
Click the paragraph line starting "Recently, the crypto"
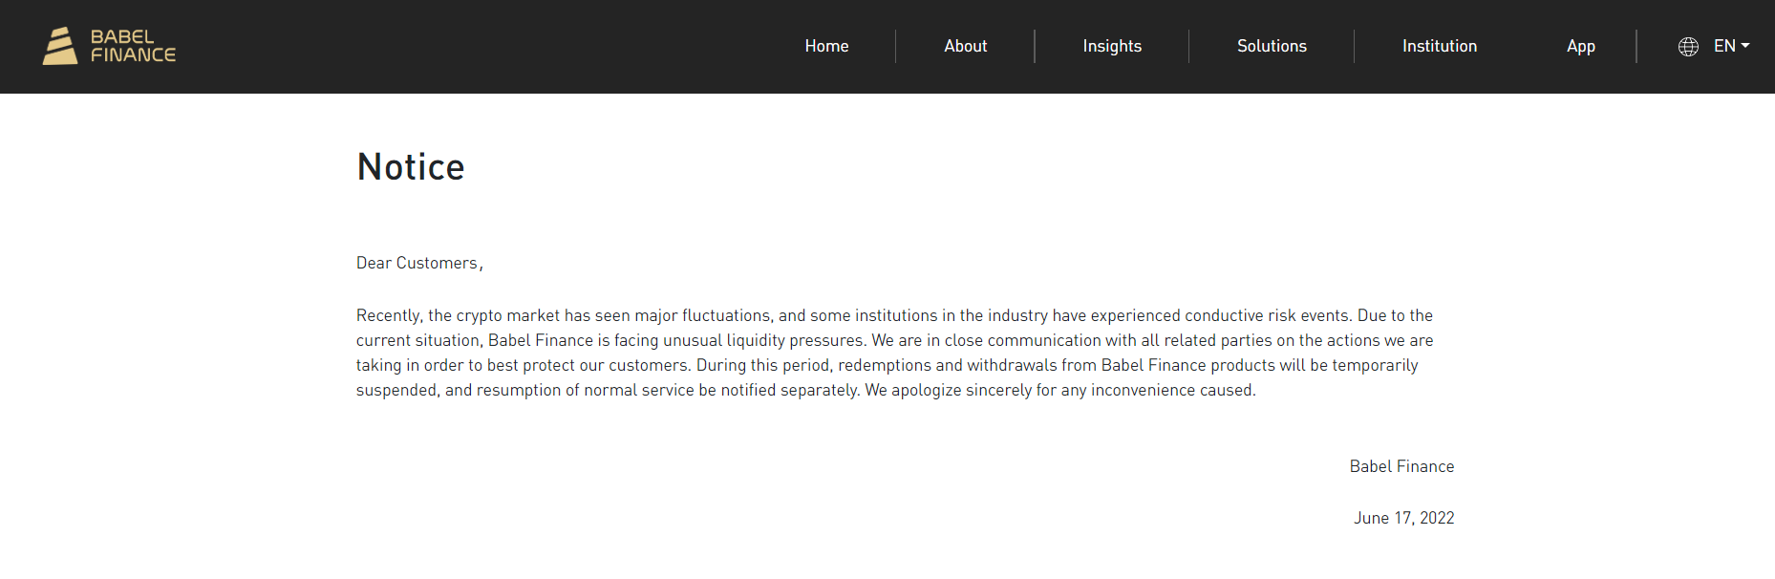tap(894, 315)
